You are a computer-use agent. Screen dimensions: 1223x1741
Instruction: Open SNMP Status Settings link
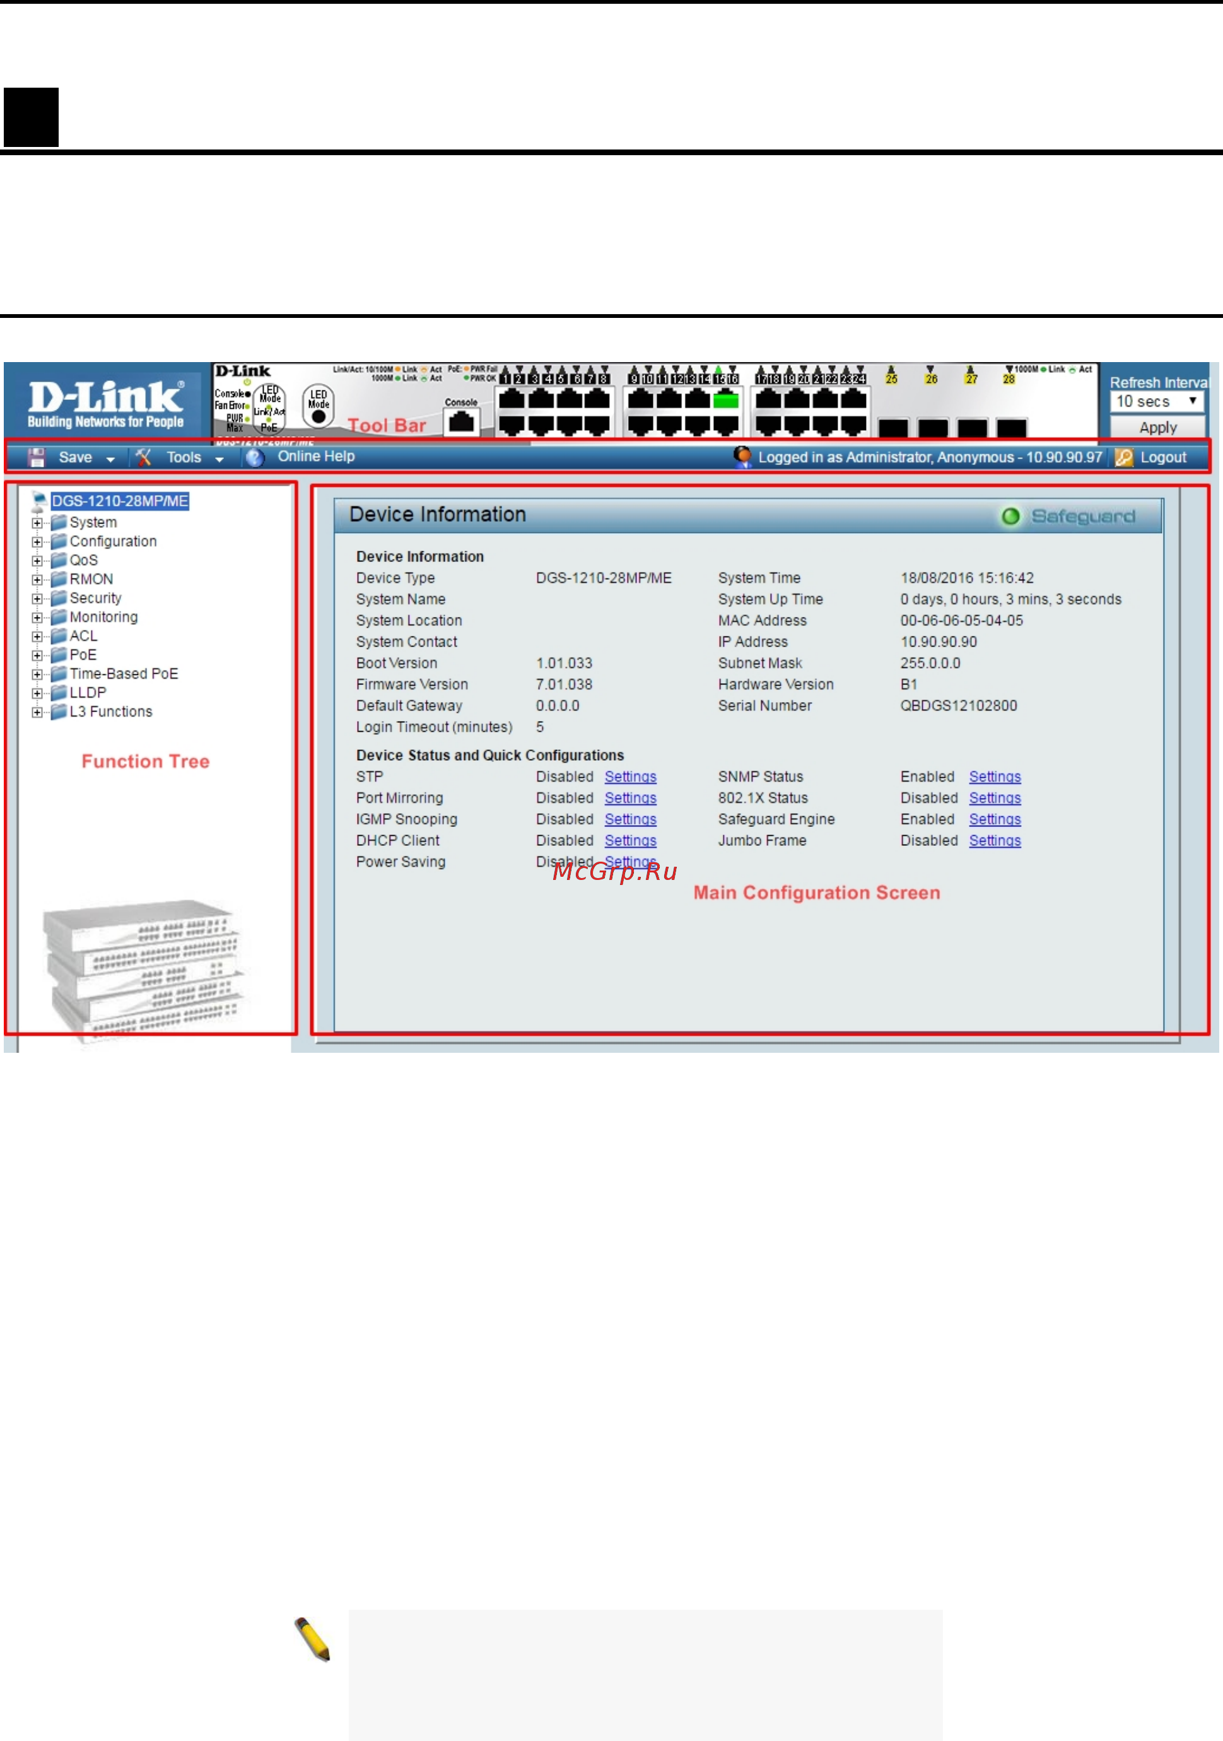point(995,777)
